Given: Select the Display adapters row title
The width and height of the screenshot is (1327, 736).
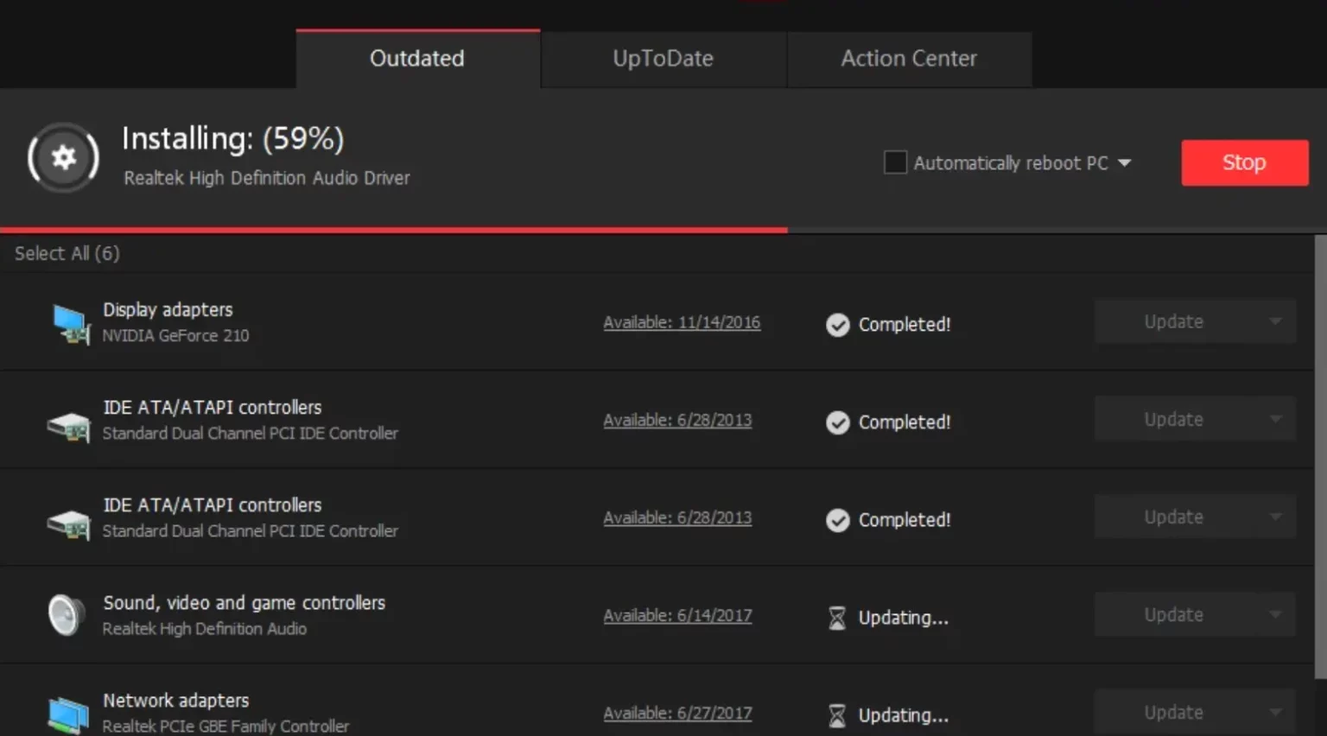Looking at the screenshot, I should click(x=168, y=309).
